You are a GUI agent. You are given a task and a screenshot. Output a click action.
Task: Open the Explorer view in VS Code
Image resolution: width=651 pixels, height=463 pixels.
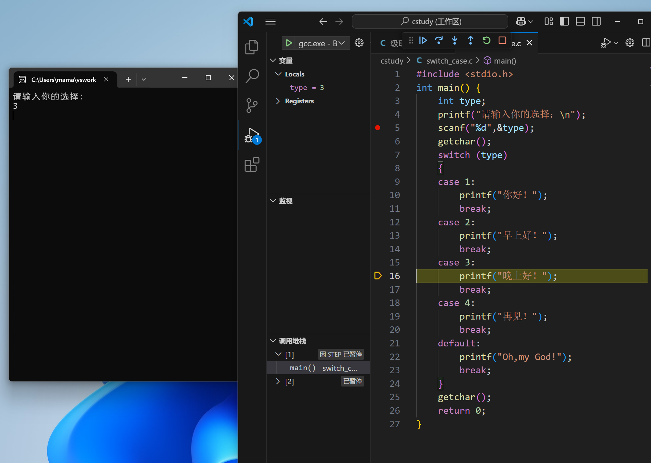tap(252, 47)
